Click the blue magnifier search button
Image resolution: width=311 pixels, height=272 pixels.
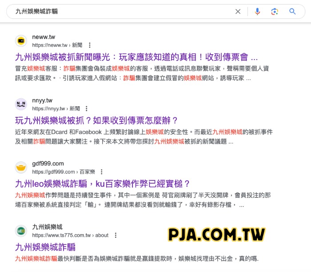click(x=292, y=12)
